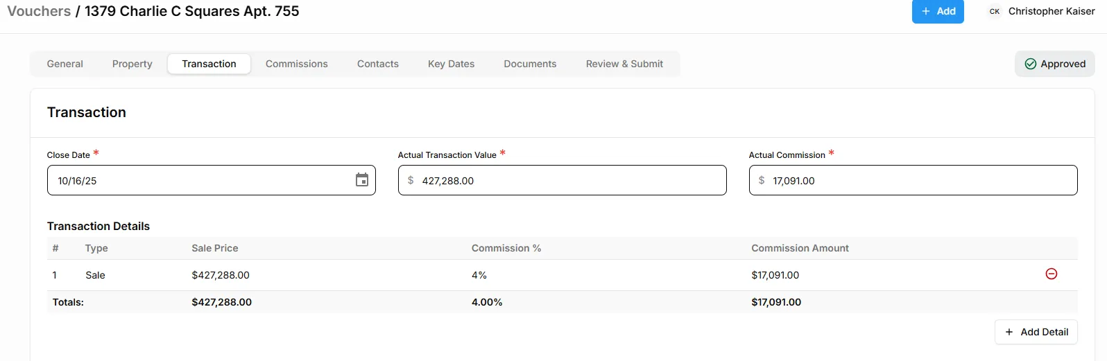This screenshot has height=361, width=1107.
Task: Open the Commissions tab
Action: coord(297,64)
